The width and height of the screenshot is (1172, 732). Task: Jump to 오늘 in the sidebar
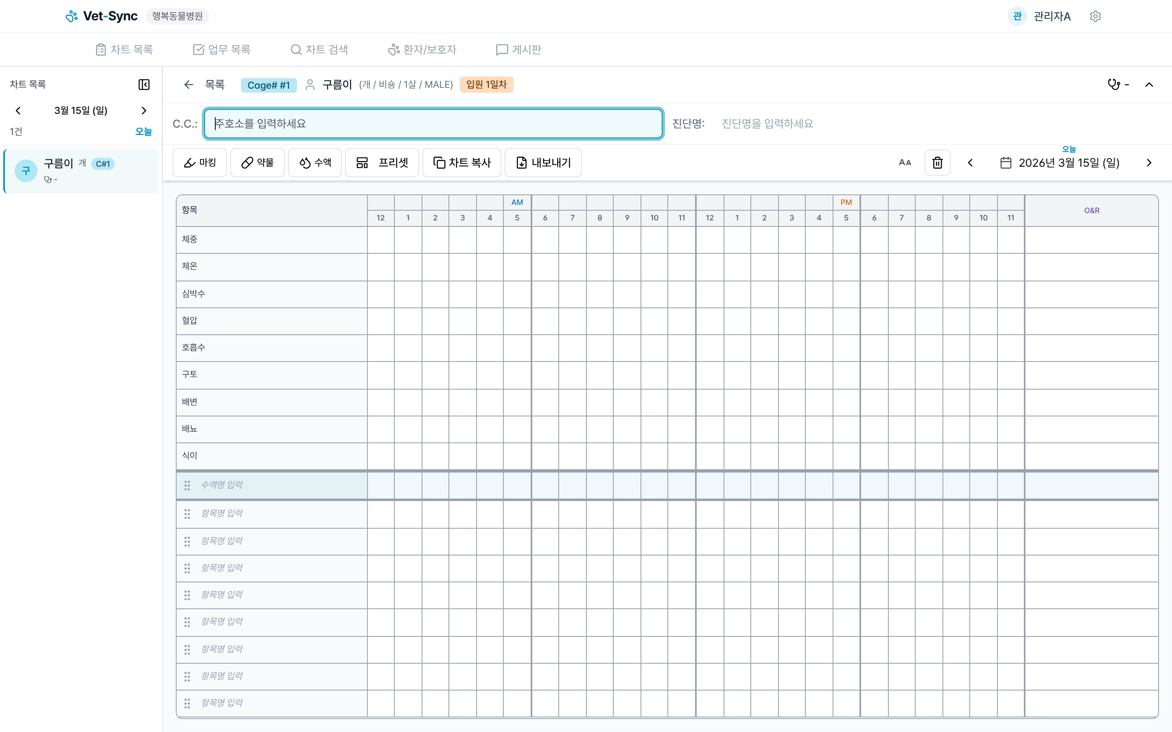click(x=143, y=132)
